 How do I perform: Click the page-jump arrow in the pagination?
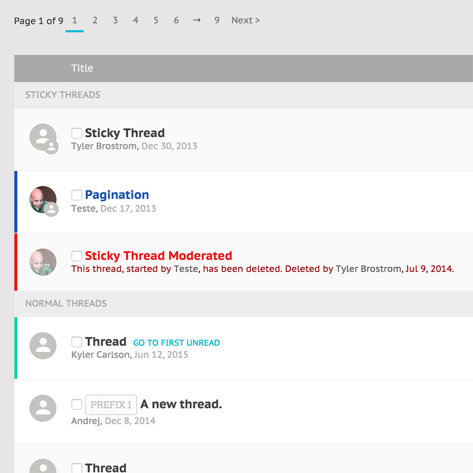[197, 20]
